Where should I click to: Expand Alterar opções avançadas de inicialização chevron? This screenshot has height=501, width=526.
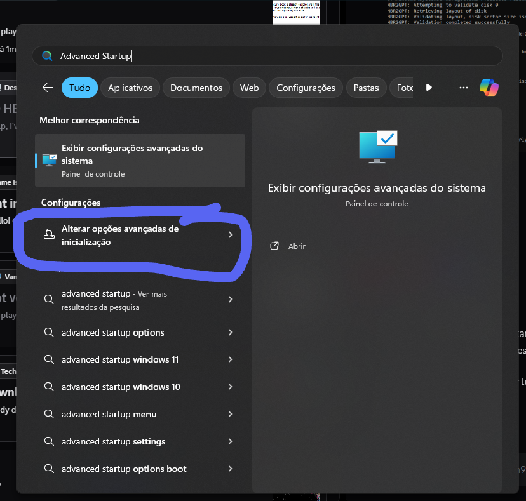(230, 235)
